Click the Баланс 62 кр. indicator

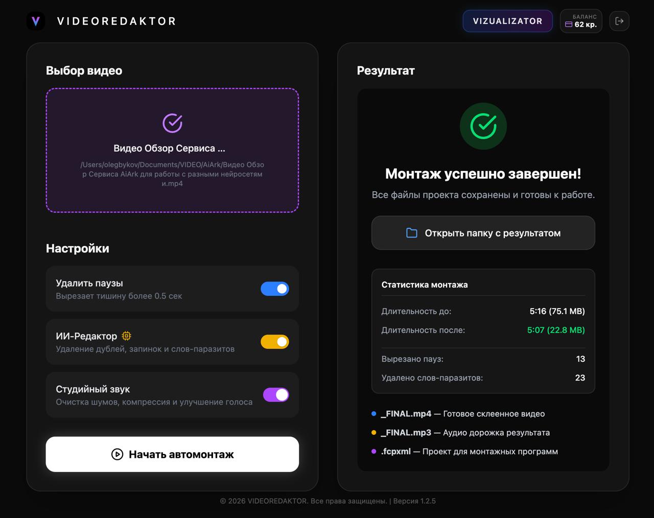pos(581,21)
